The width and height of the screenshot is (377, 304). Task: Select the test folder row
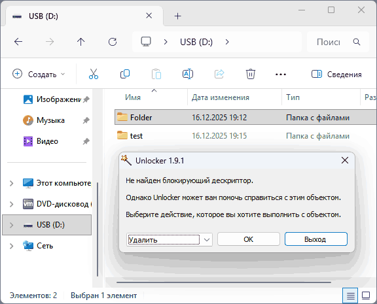[x=245, y=136]
